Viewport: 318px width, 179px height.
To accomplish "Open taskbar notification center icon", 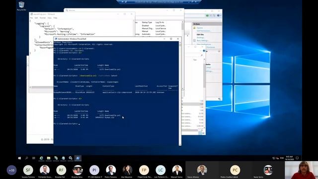I will [x=297, y=158].
